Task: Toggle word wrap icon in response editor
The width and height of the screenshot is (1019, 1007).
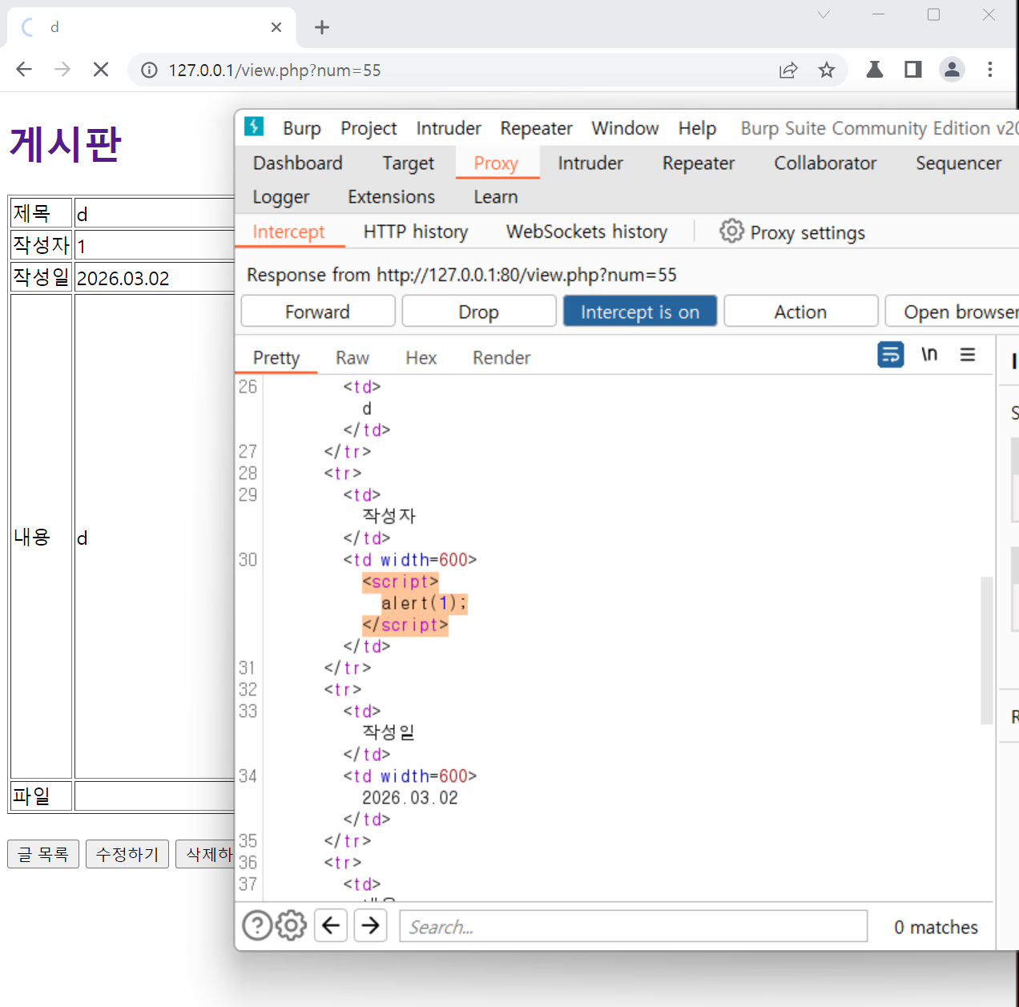Action: pyautogui.click(x=891, y=354)
